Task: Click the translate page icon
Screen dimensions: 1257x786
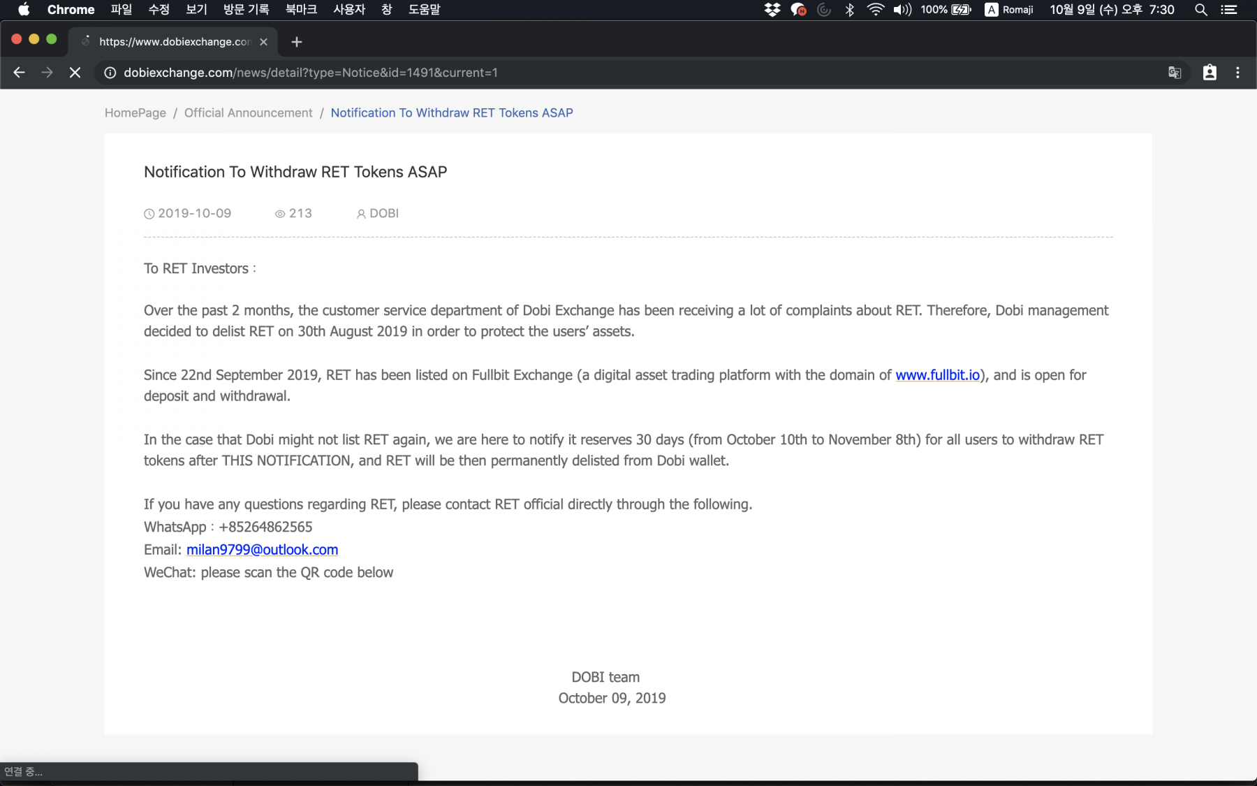Action: click(x=1175, y=73)
